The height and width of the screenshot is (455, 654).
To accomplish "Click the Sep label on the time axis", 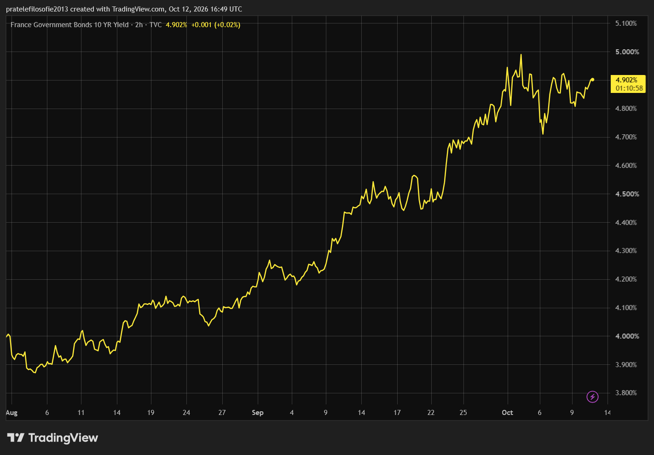I will coord(258,413).
